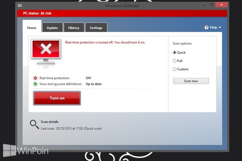Open the Help link
The width and height of the screenshot is (242, 161).
coord(213,28)
